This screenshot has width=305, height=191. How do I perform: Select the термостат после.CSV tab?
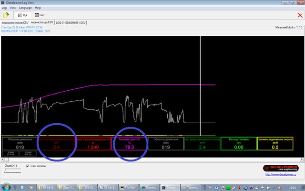pos(15,22)
